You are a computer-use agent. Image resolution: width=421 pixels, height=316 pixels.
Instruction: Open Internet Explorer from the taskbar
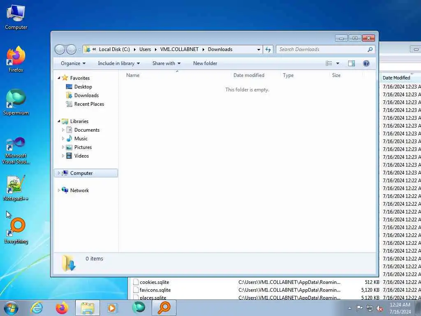(37, 308)
